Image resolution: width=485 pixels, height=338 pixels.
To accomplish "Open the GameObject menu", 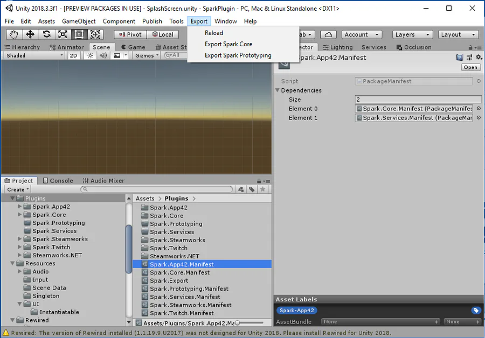I will point(79,22).
